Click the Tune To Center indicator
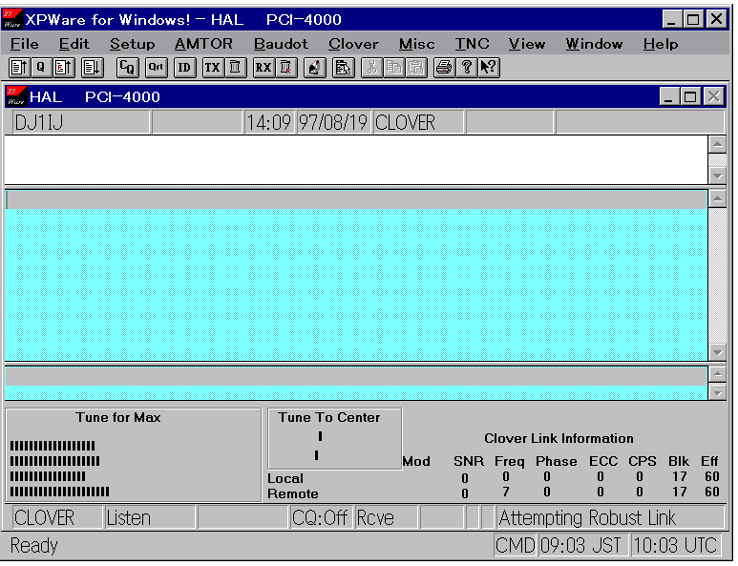Screen dimensions: 738x566 [x=335, y=438]
